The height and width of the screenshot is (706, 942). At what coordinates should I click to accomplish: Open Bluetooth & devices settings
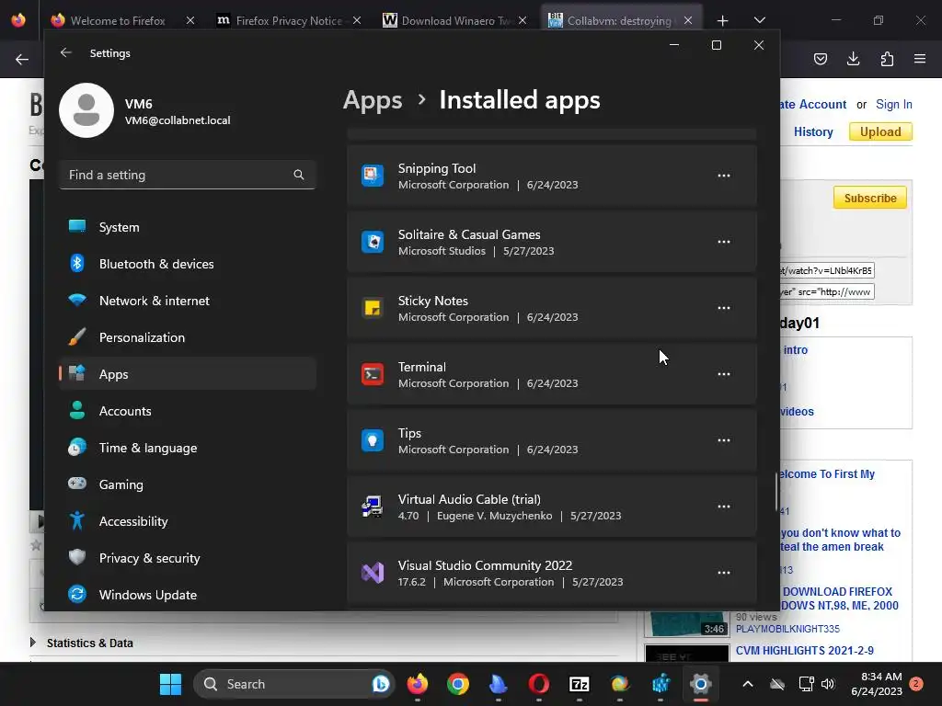[x=188, y=264]
